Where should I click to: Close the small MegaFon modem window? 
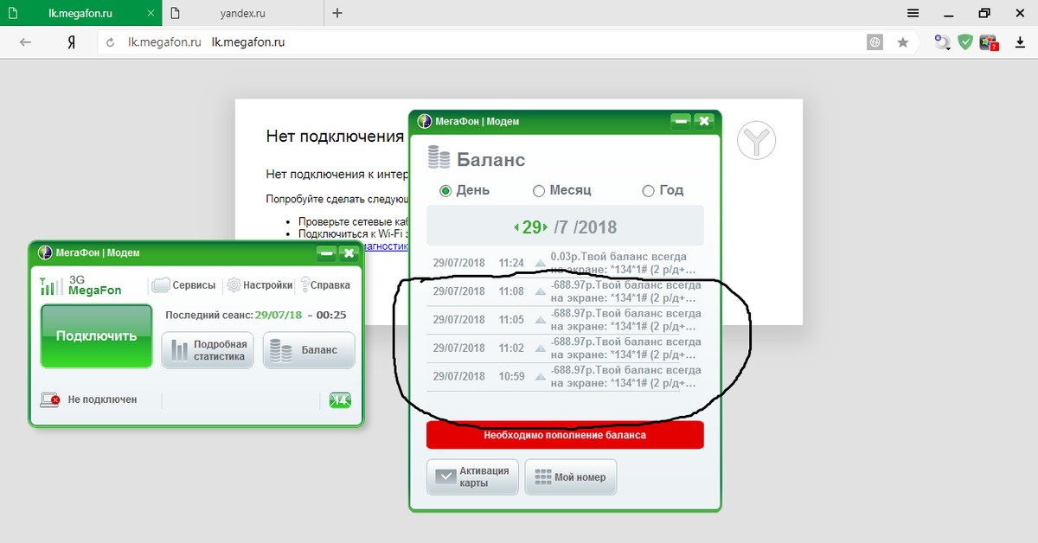coord(349,252)
